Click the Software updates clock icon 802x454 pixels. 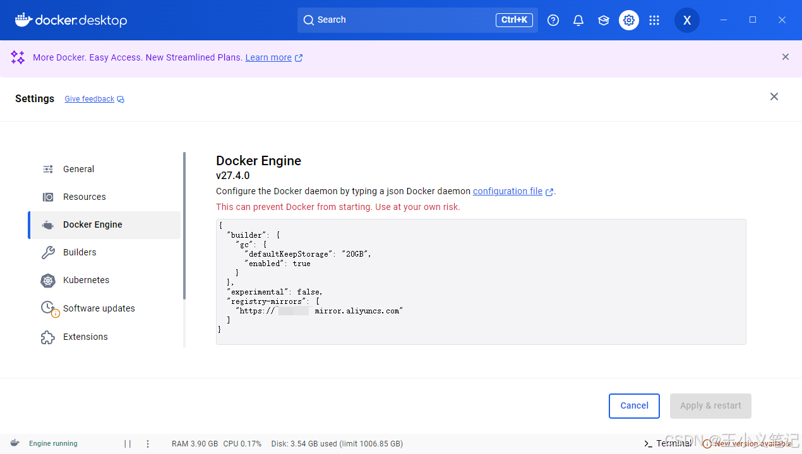pyautogui.click(x=49, y=308)
